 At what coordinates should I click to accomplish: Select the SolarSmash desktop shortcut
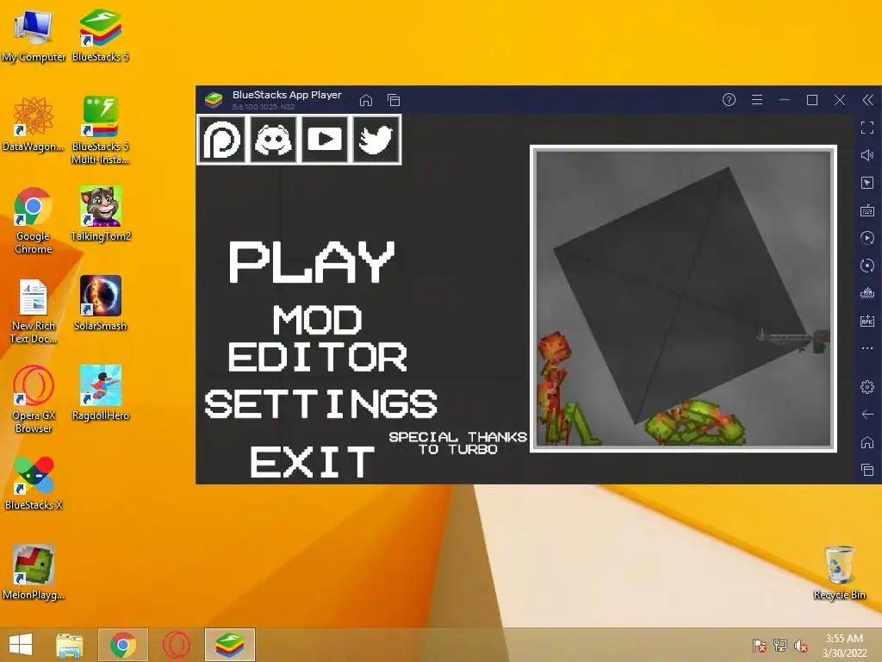click(x=100, y=304)
